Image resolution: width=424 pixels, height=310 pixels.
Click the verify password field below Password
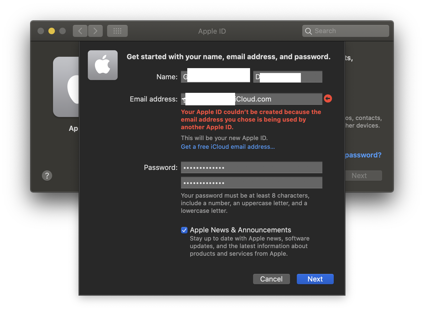click(252, 183)
